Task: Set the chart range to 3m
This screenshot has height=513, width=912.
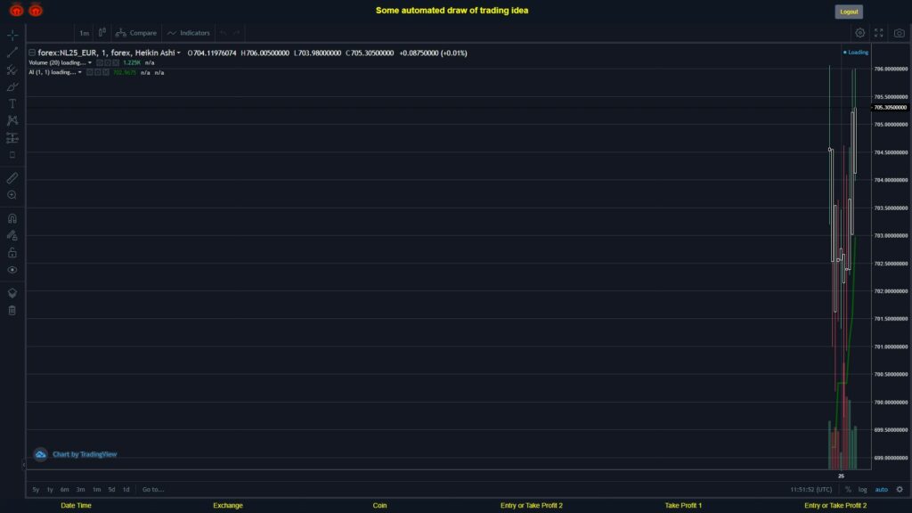Action: [81, 490]
